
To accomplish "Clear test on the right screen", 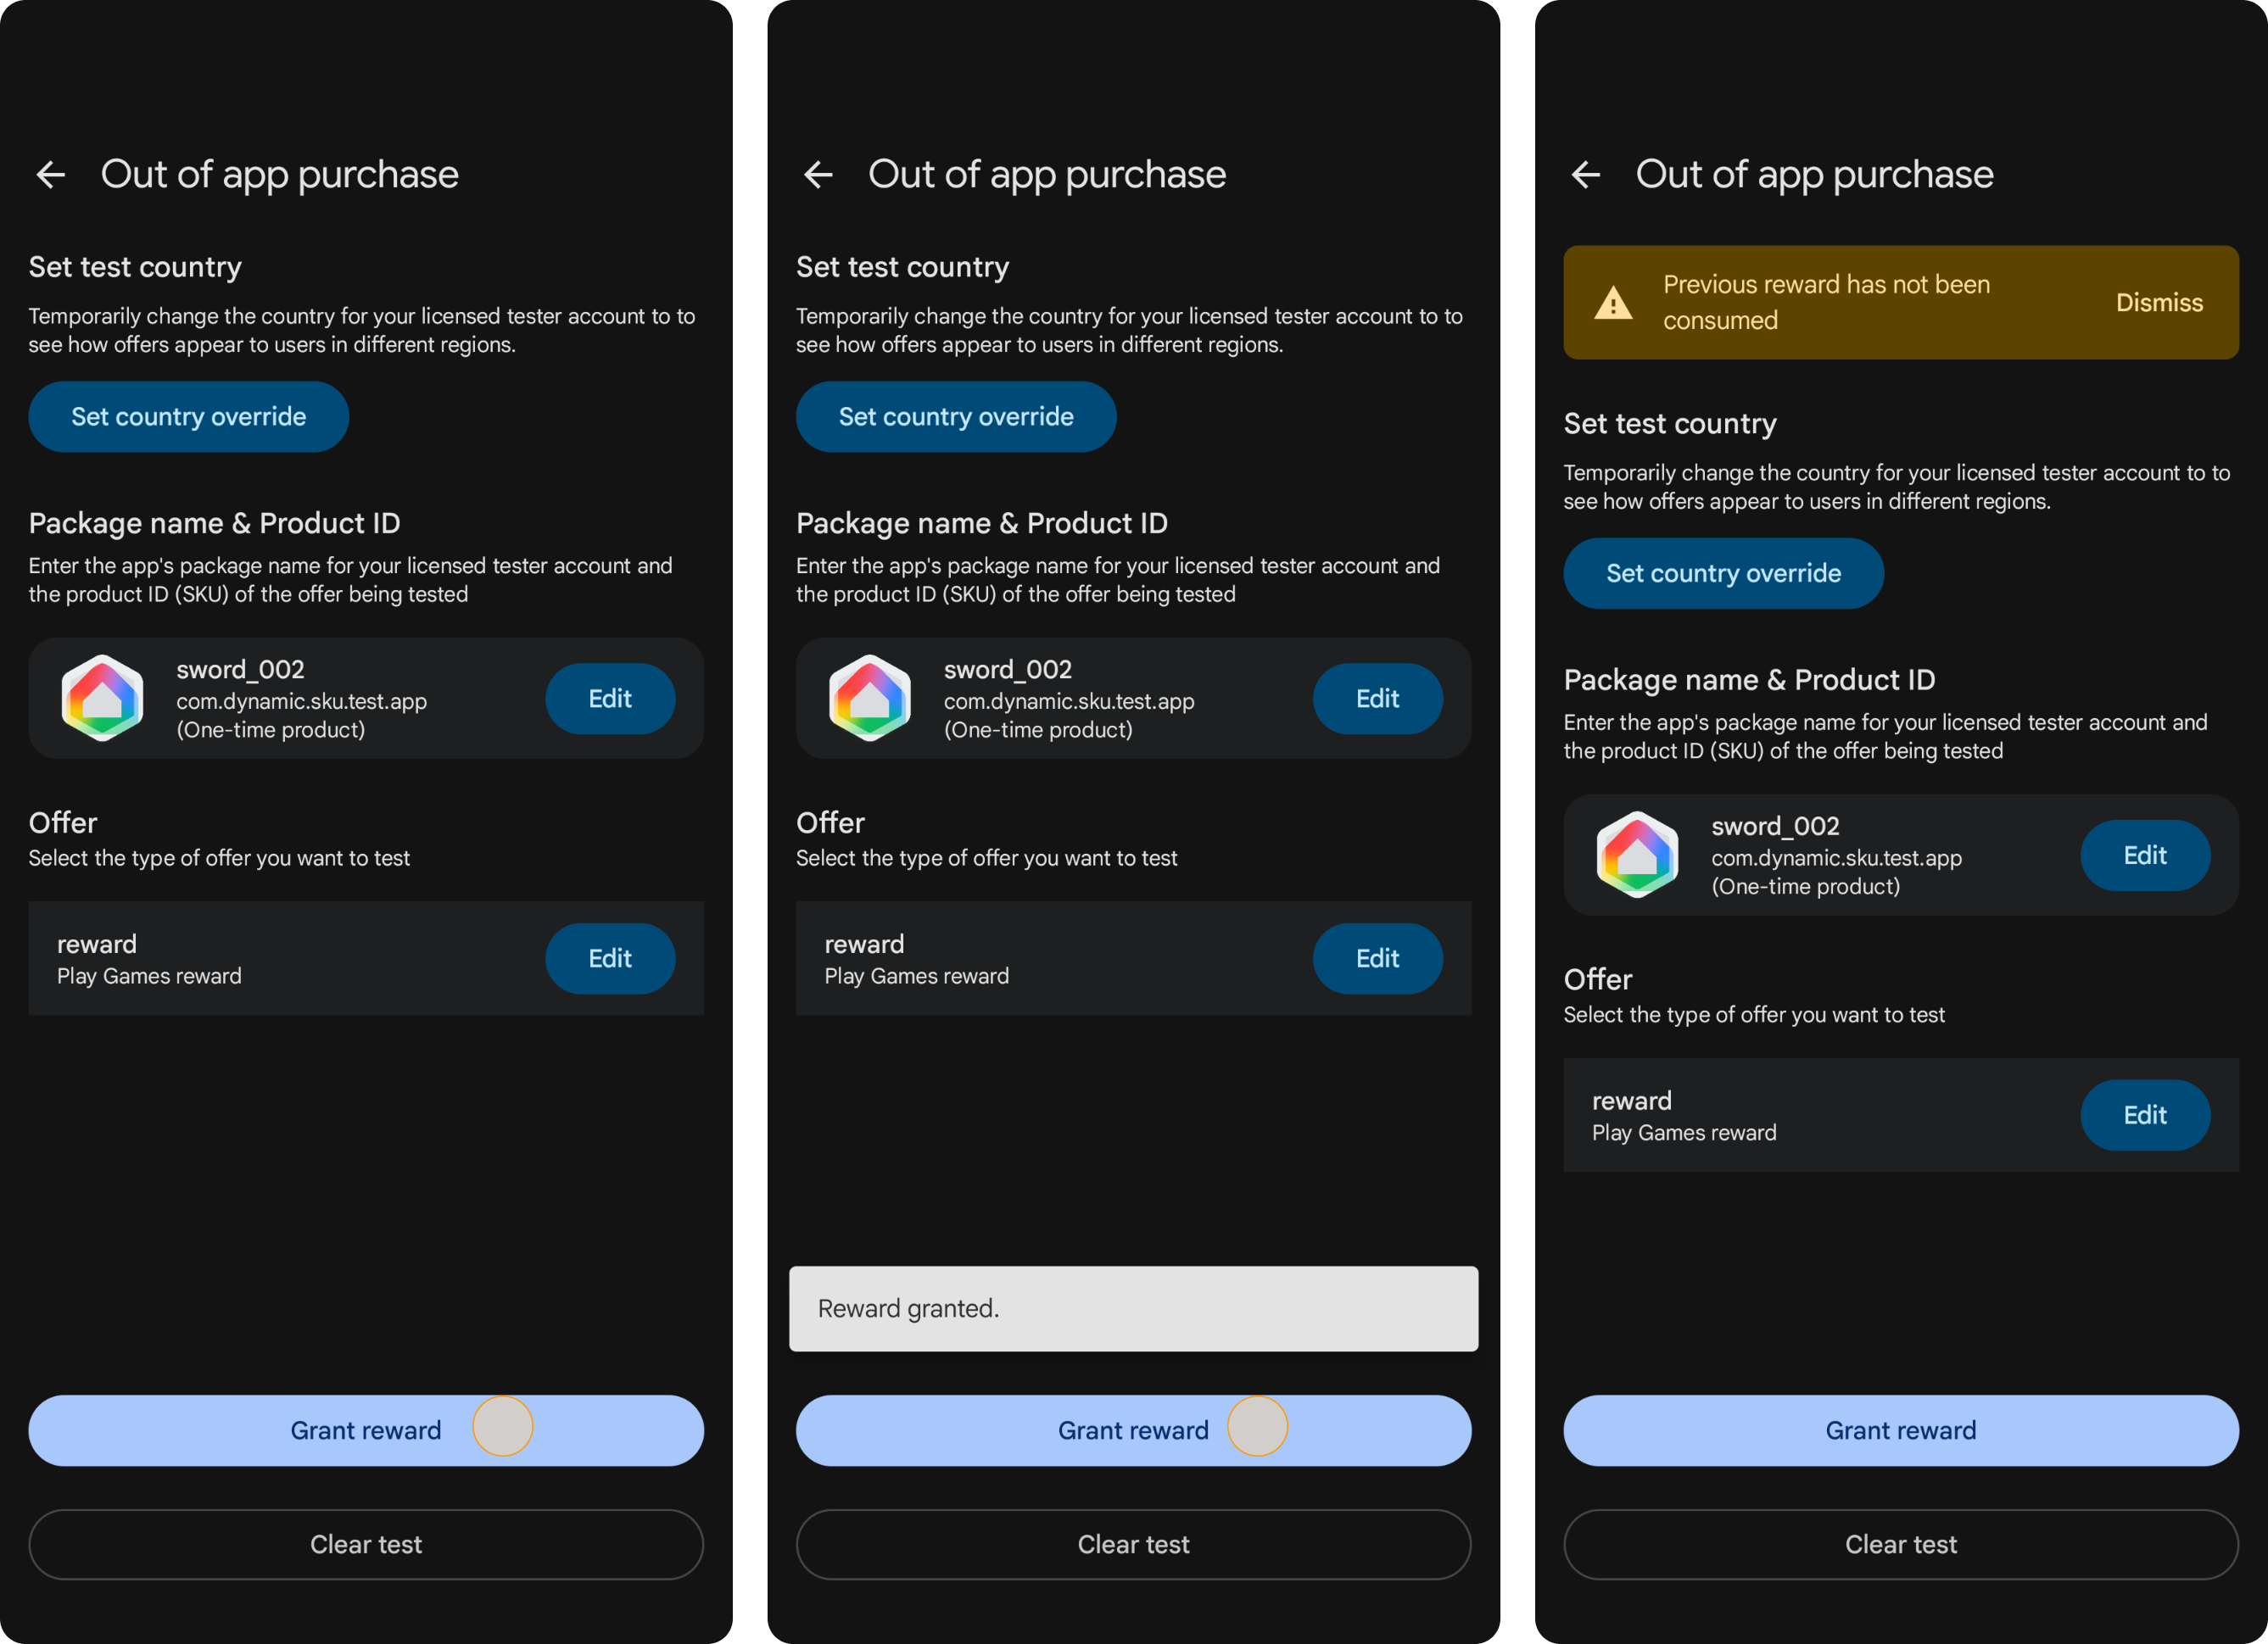I will click(x=1901, y=1544).
